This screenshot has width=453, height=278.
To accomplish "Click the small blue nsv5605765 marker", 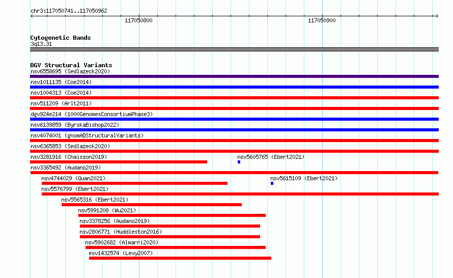I will click(239, 162).
